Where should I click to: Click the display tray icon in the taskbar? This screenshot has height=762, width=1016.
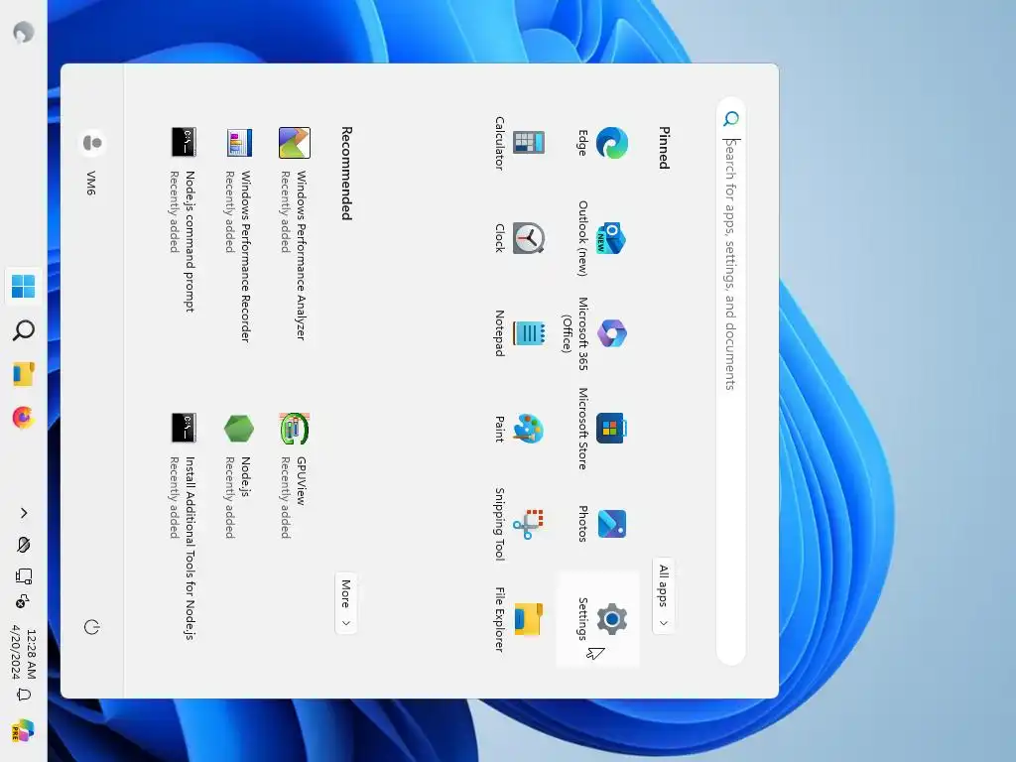tap(24, 575)
